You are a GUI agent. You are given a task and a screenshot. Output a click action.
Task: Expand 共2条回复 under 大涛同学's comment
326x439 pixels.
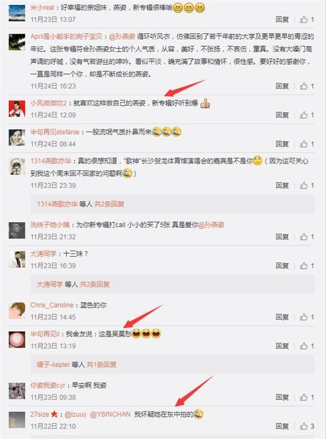[95, 284]
